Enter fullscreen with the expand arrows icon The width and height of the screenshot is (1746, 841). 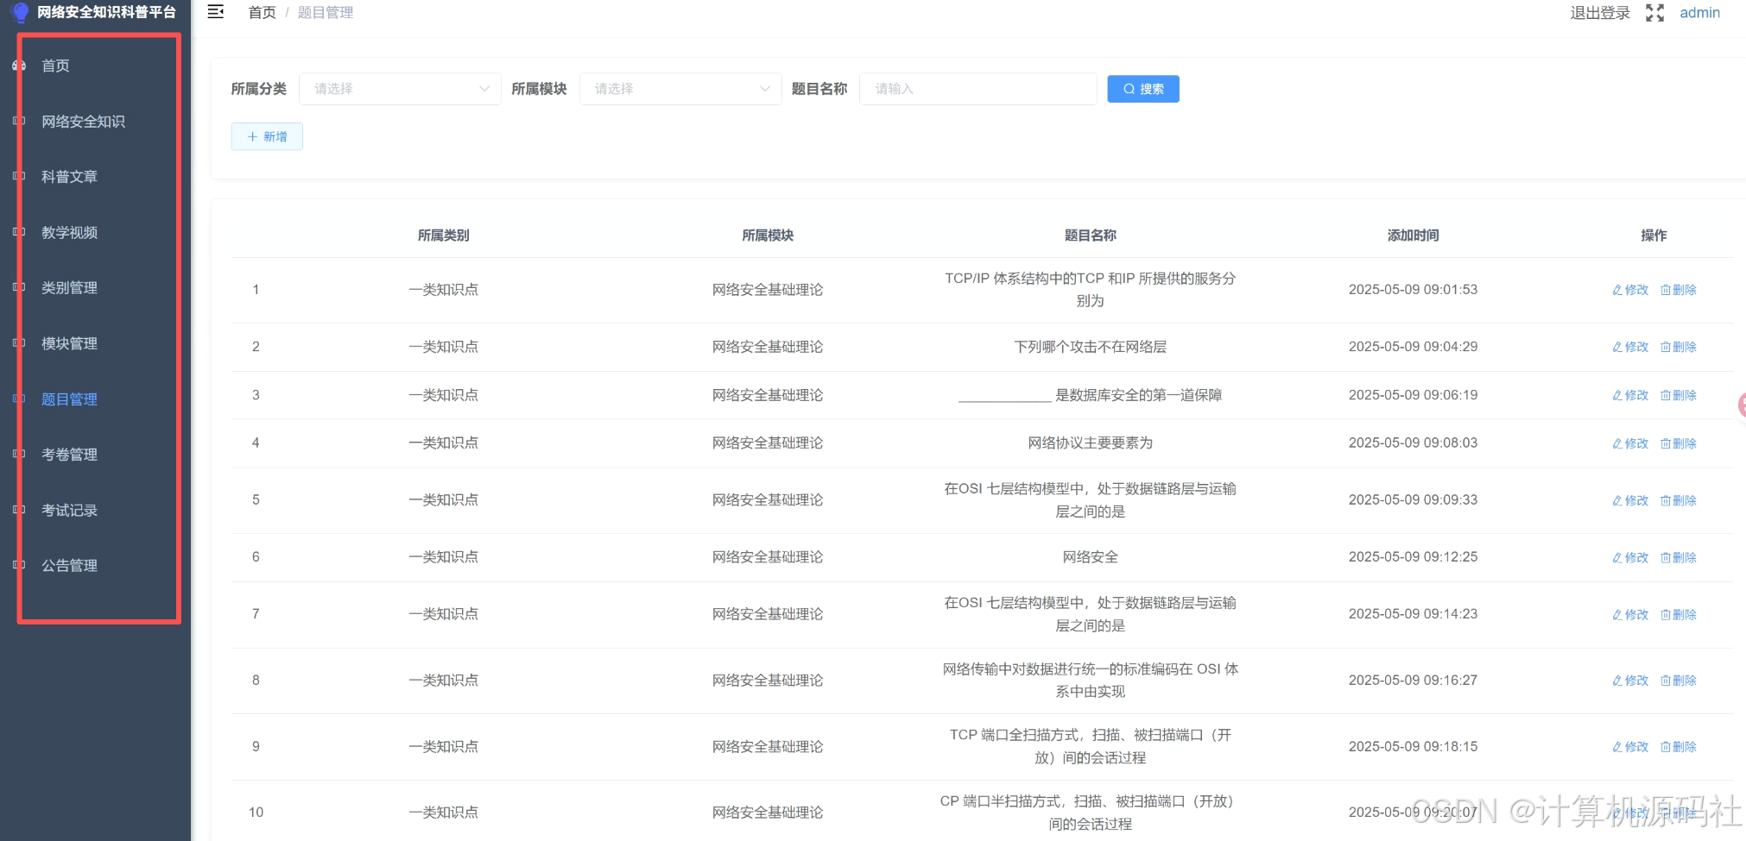click(x=1654, y=12)
